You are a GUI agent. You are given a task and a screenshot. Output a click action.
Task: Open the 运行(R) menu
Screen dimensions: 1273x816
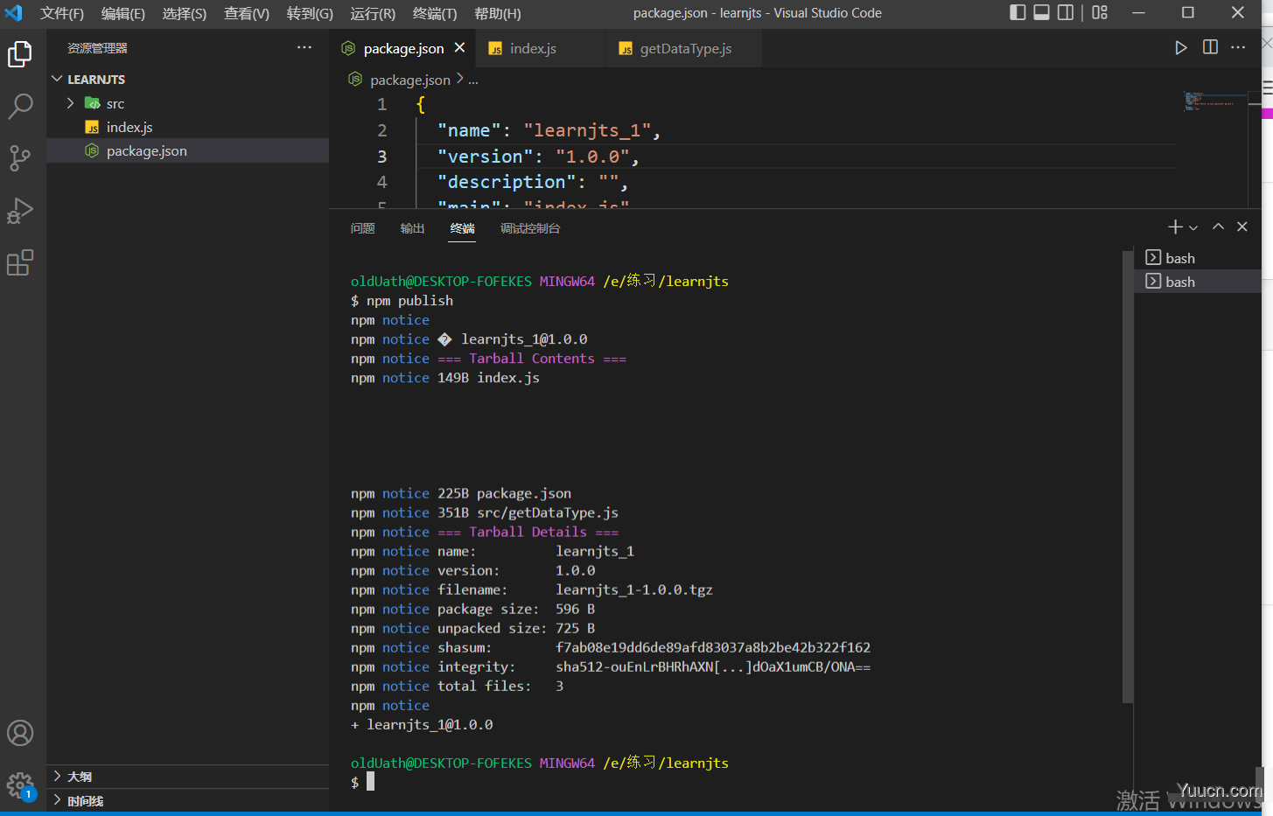373,13
